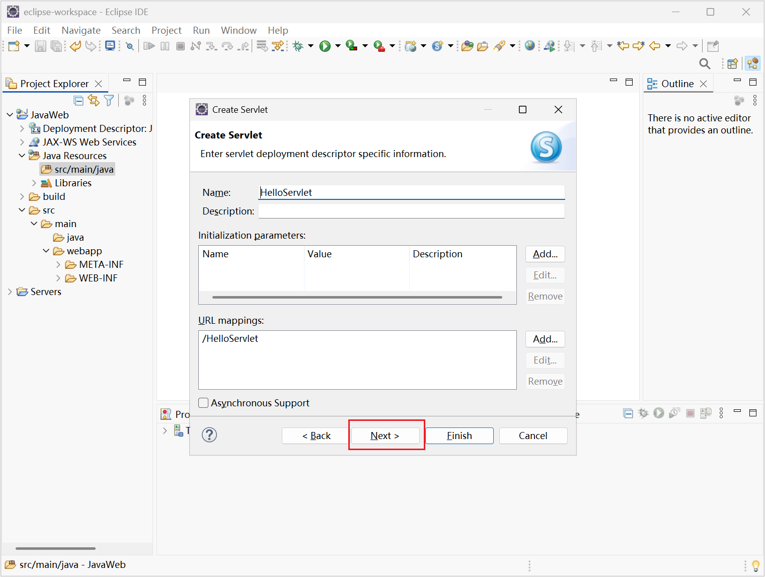Expand the META-INF folder
Screen dimensions: 765x577
(58, 264)
